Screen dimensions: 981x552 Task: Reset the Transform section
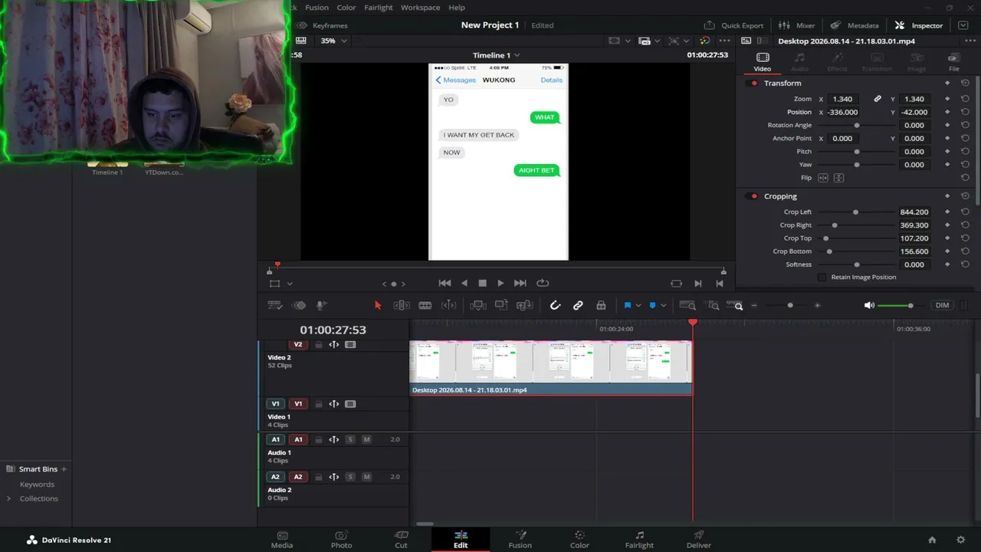[x=965, y=83]
